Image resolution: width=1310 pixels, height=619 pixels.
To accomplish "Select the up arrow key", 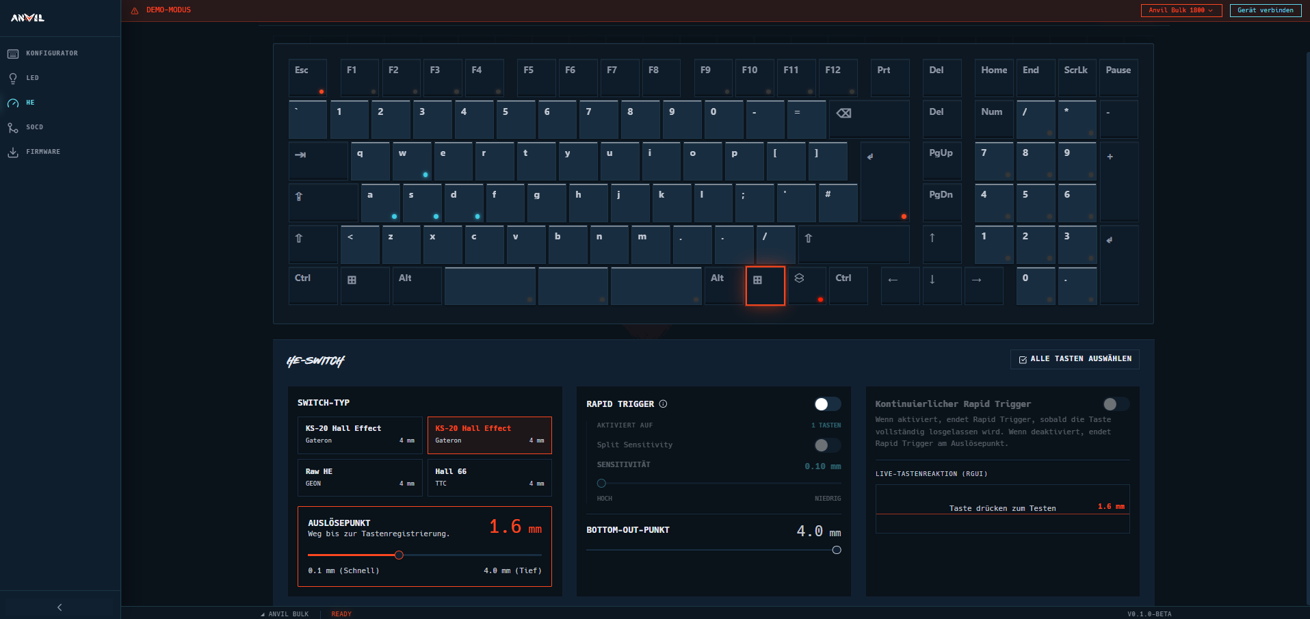I will coord(941,244).
